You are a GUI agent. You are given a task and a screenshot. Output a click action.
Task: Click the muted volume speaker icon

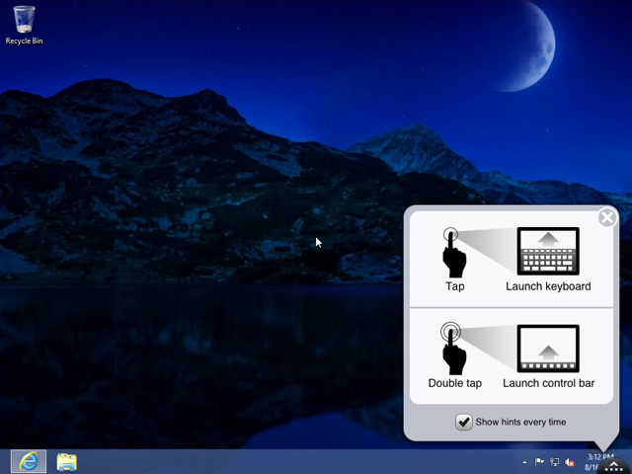[x=570, y=462]
